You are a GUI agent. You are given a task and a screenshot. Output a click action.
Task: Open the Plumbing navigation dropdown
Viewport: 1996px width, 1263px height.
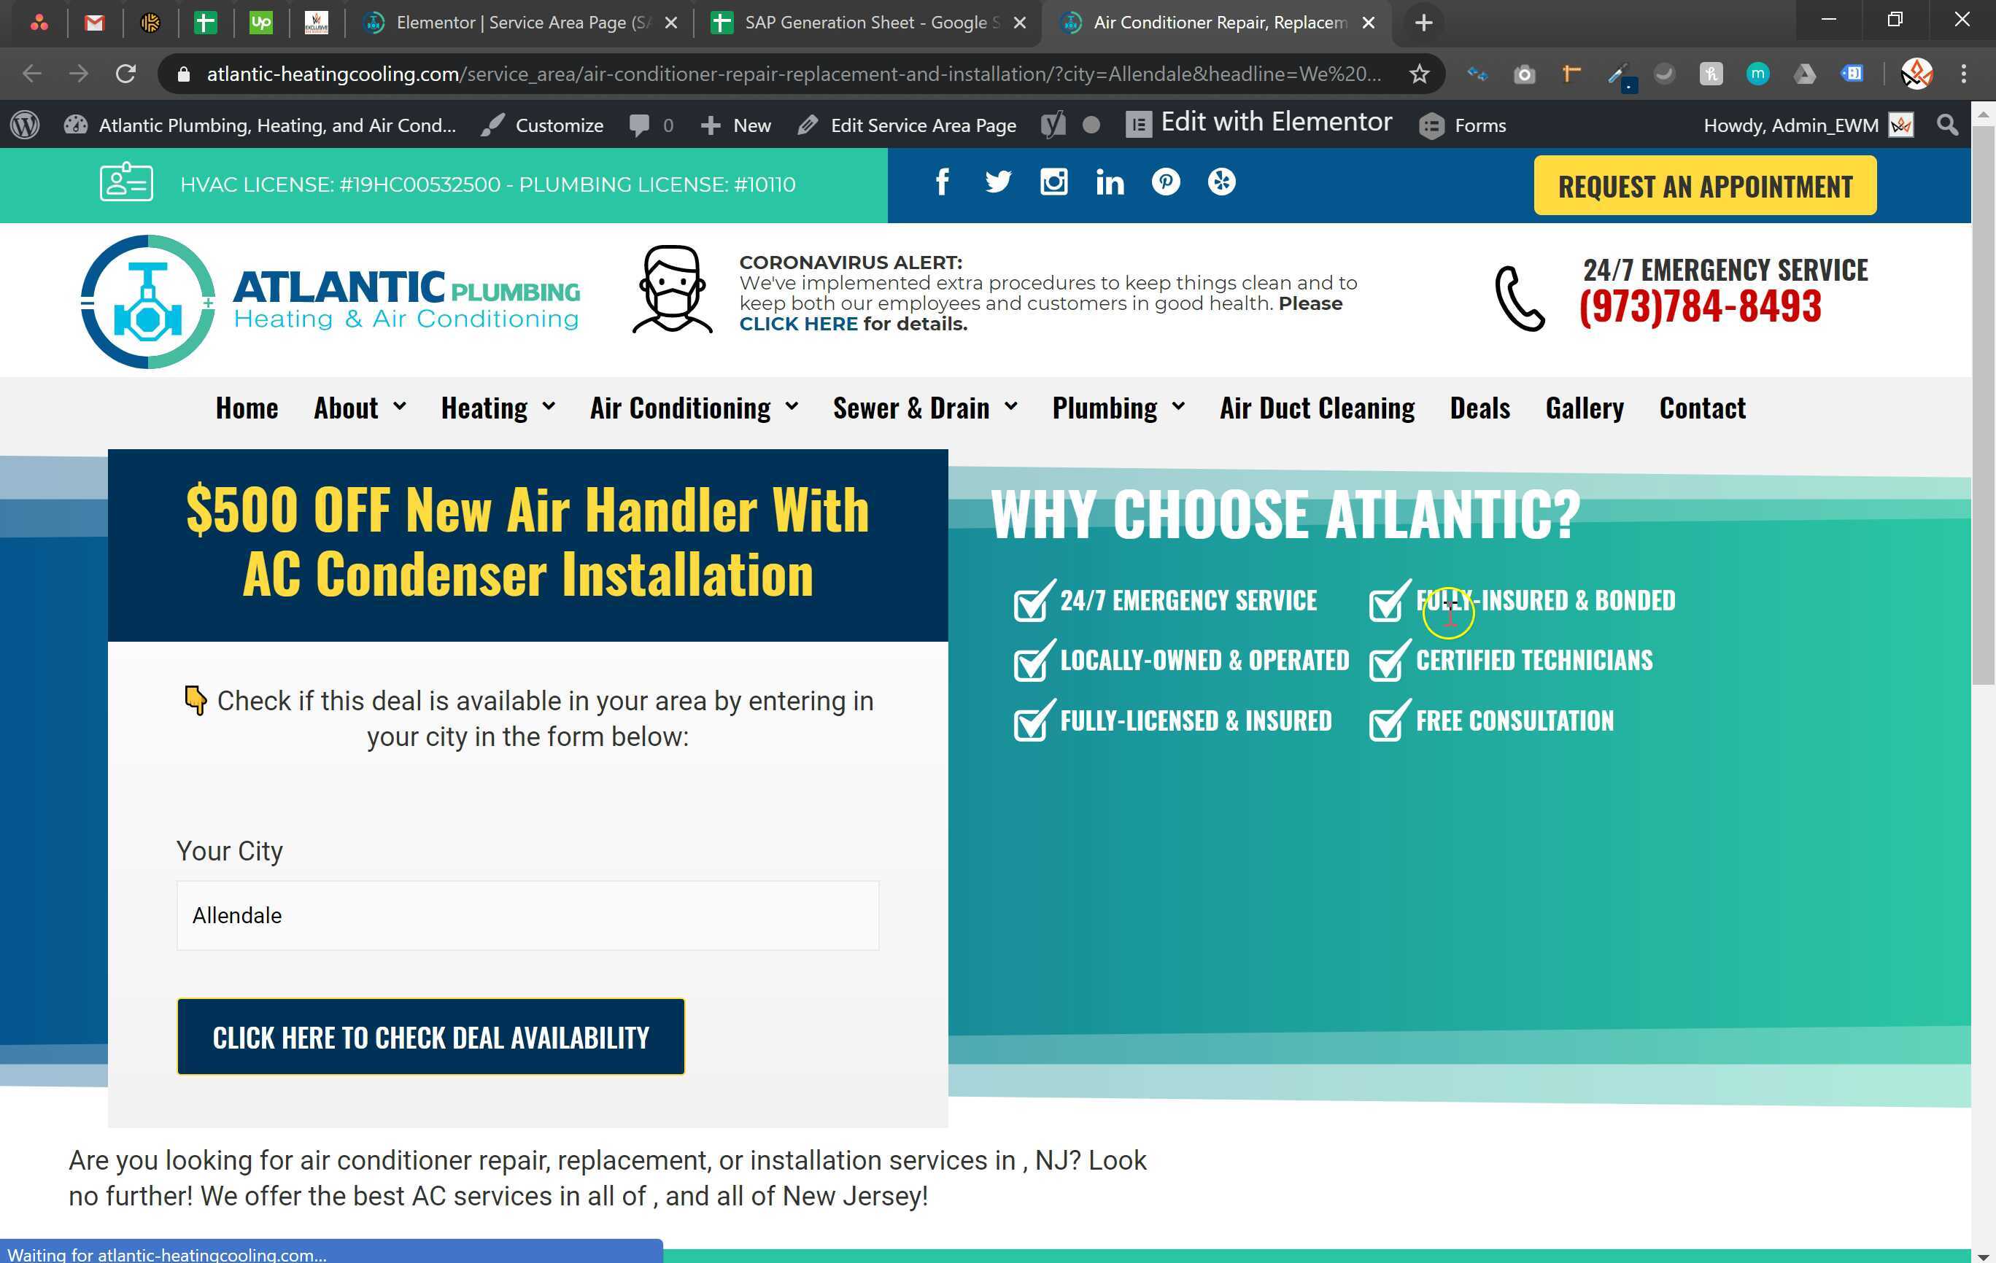point(1118,408)
